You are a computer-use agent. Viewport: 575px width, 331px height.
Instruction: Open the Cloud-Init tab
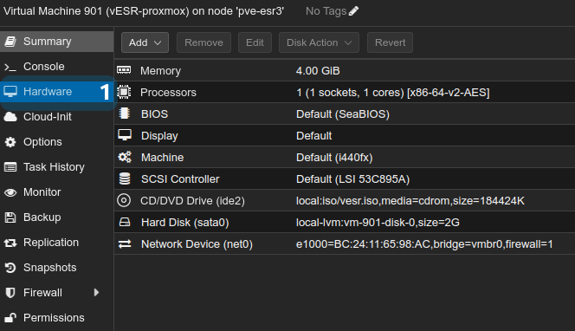click(x=57, y=117)
